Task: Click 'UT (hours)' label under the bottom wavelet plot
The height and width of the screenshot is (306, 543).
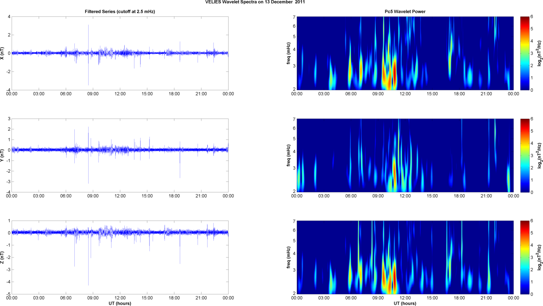Action: click(405, 303)
